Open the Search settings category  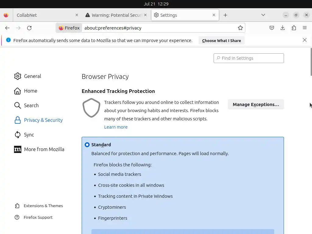[x=31, y=105]
